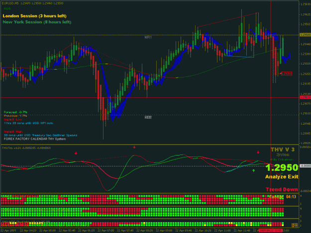Click the "Forecast: -0.7%" label

(x=15, y=112)
